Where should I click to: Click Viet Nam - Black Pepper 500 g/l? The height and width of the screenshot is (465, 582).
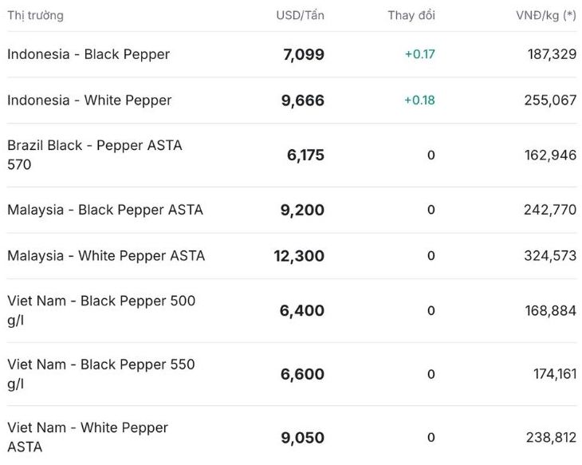pyautogui.click(x=101, y=310)
